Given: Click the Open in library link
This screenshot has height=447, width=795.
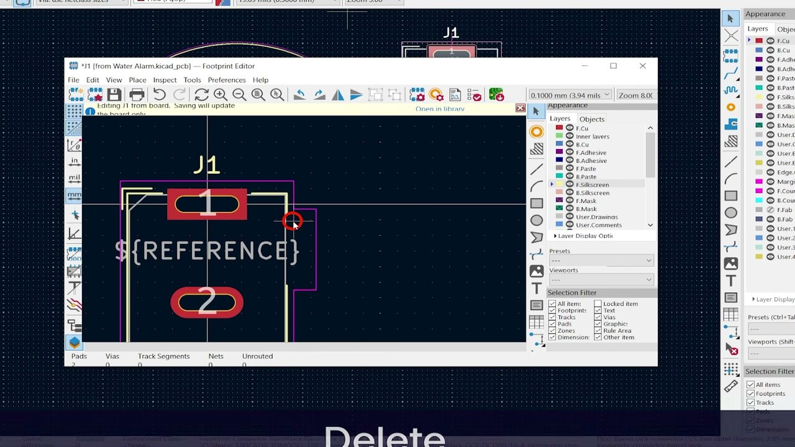Looking at the screenshot, I should (x=440, y=109).
